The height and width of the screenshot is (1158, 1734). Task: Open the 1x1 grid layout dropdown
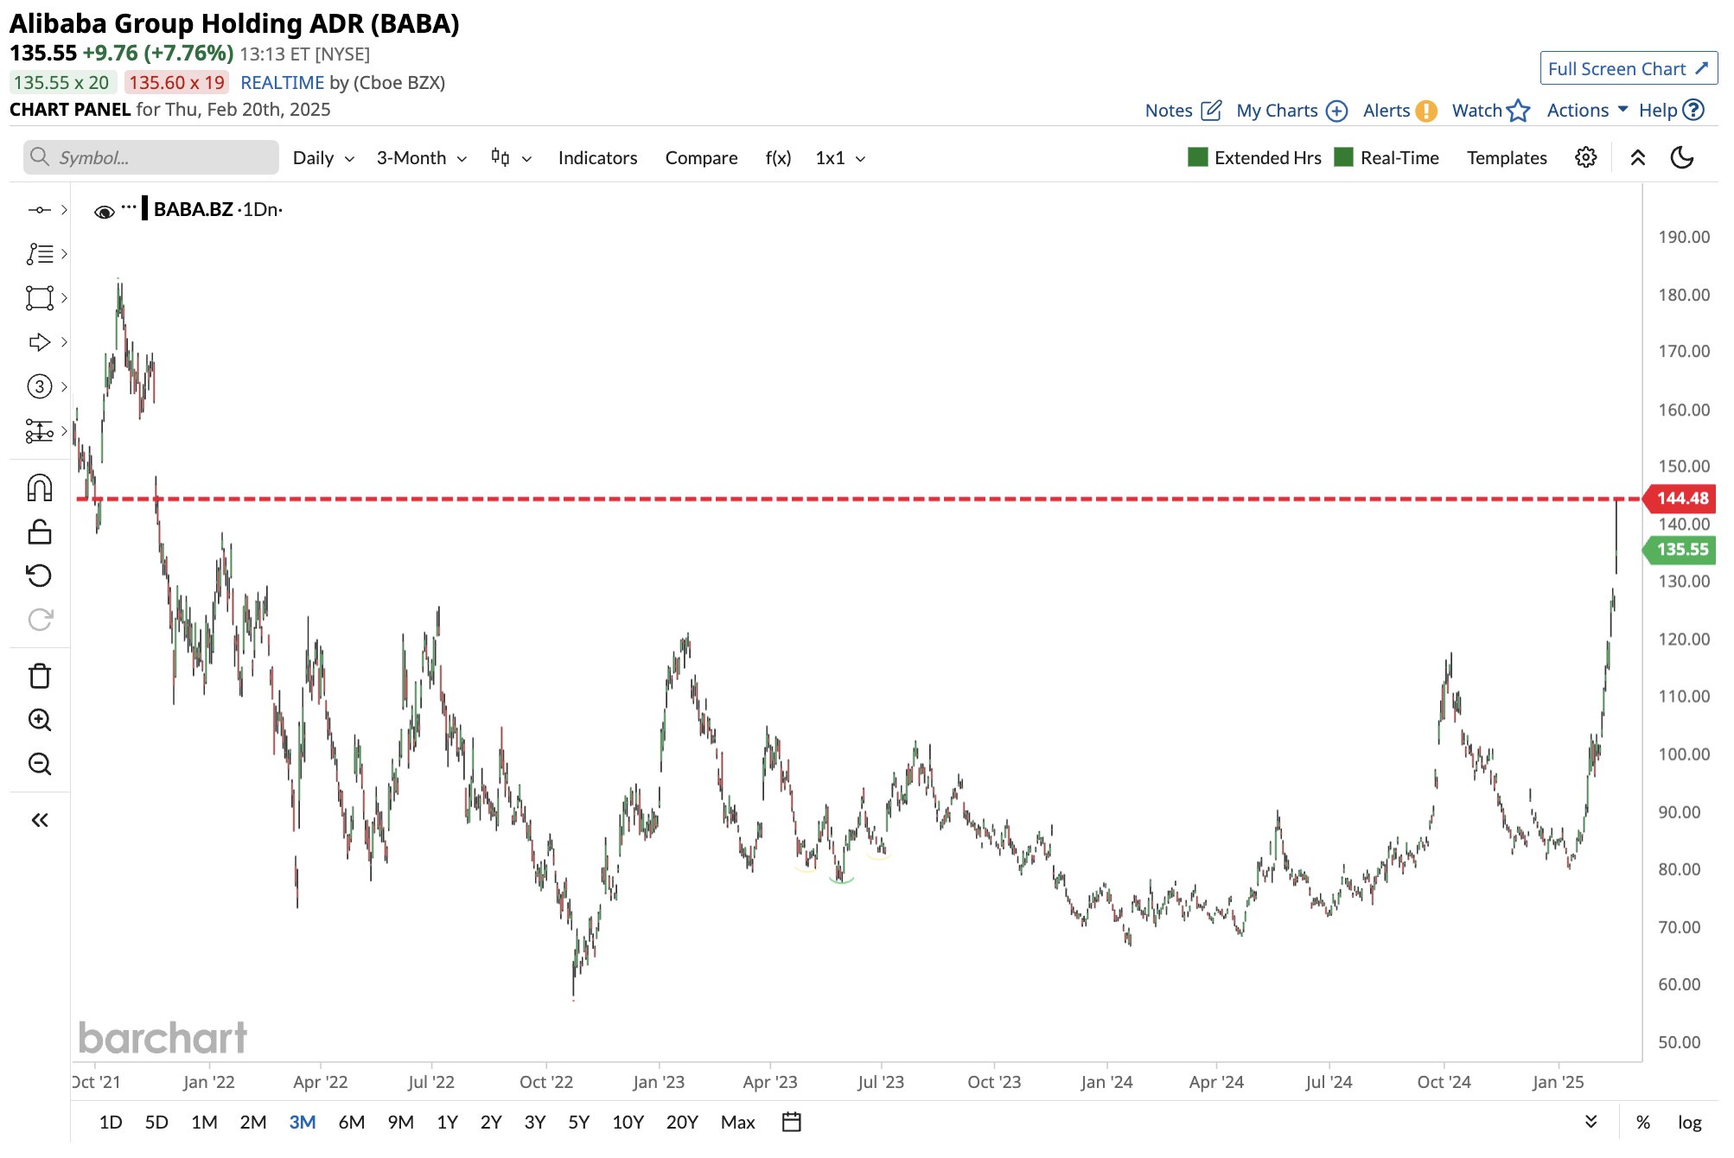coord(840,158)
